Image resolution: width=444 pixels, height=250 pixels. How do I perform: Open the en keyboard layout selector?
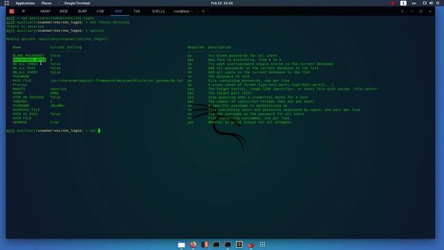pos(414,3)
